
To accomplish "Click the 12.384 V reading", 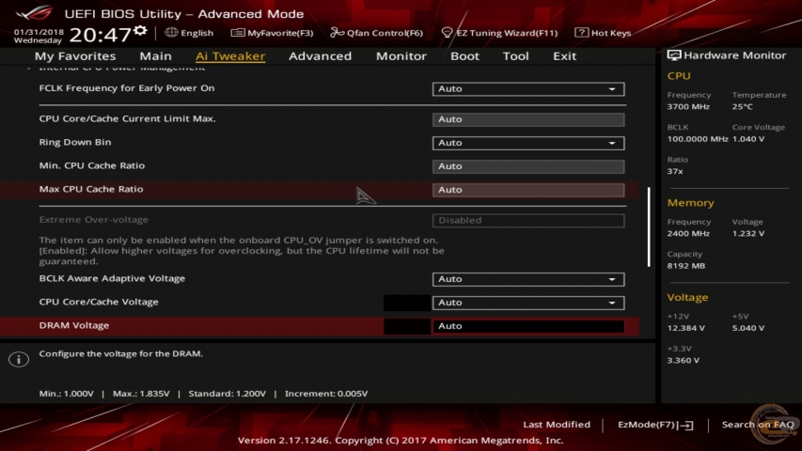I will (x=686, y=328).
